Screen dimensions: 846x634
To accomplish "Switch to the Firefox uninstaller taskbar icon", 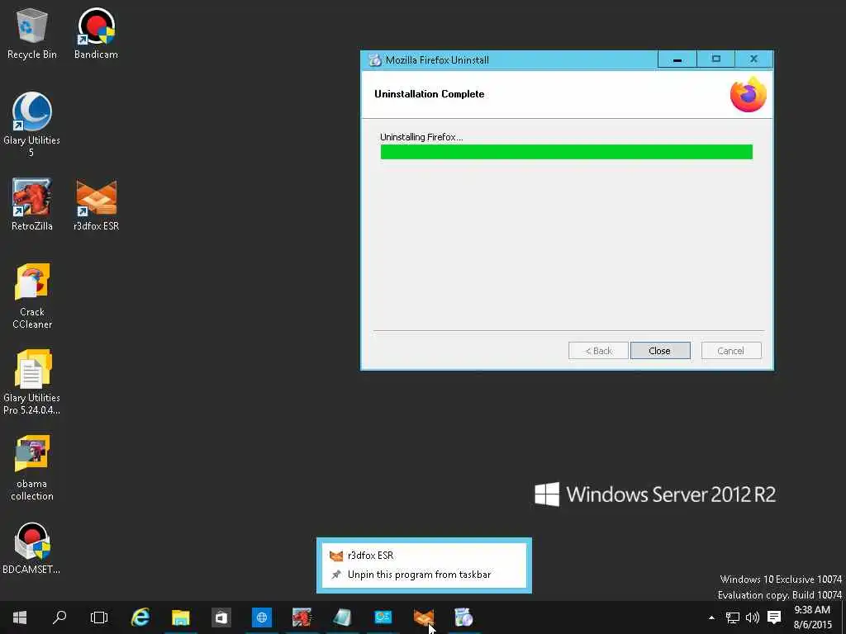I will 464,617.
